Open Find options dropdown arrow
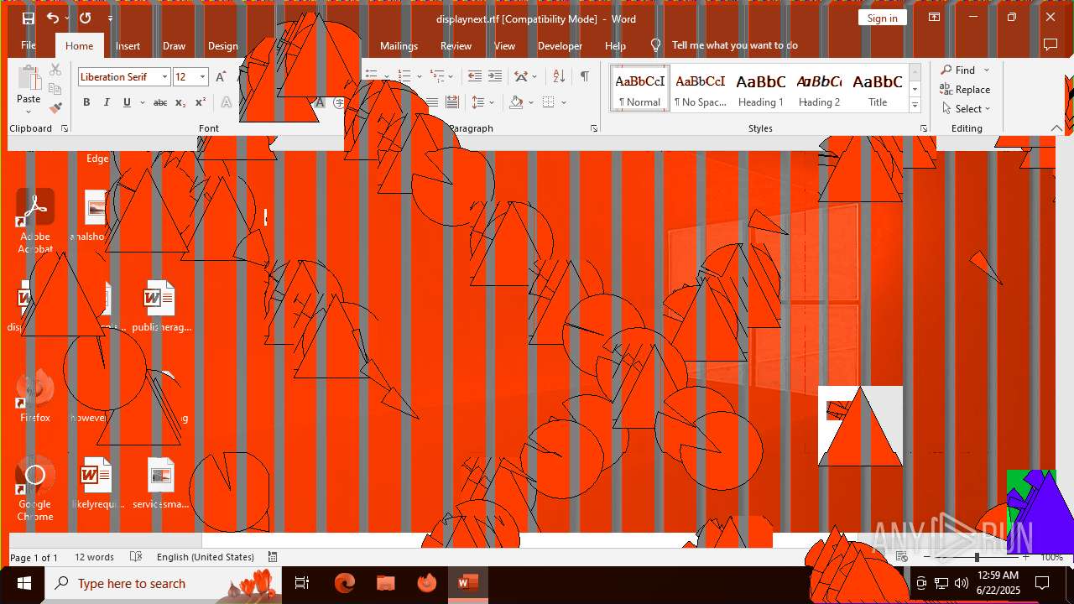 tap(987, 70)
